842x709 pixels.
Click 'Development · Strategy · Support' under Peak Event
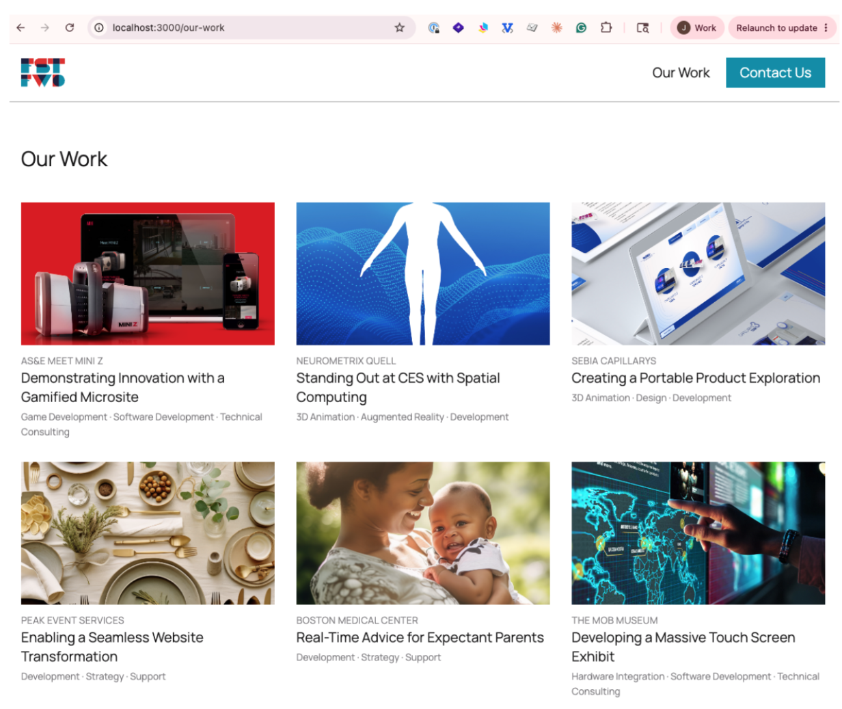pos(94,677)
